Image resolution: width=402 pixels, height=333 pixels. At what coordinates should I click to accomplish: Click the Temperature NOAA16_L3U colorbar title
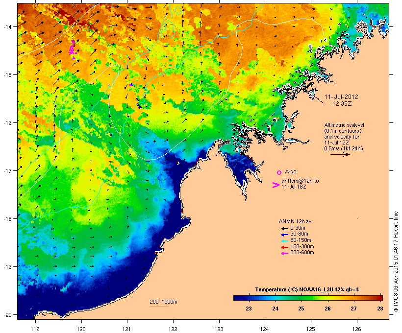[x=307, y=289]
